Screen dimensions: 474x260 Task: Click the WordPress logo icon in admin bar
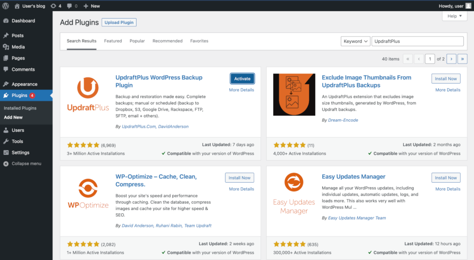pos(6,6)
